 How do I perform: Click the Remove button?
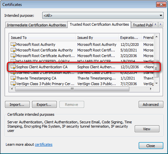coord(72,105)
